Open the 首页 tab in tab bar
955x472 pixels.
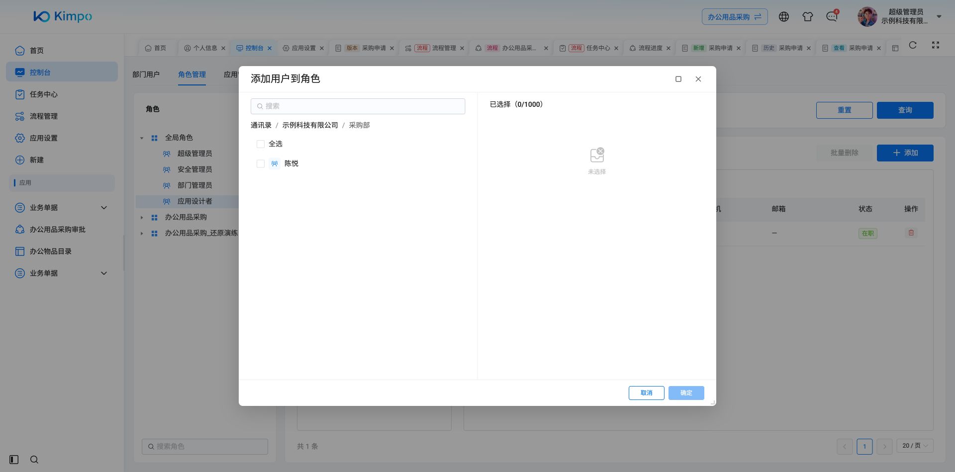[x=156, y=48]
